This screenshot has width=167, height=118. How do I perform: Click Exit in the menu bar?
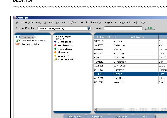[x=143, y=23]
